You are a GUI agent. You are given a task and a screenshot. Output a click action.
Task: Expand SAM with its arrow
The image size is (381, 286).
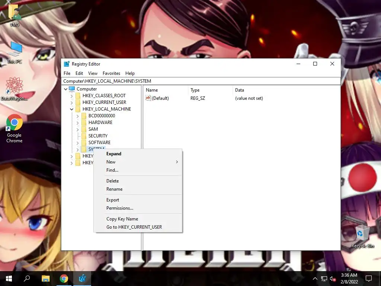77,129
